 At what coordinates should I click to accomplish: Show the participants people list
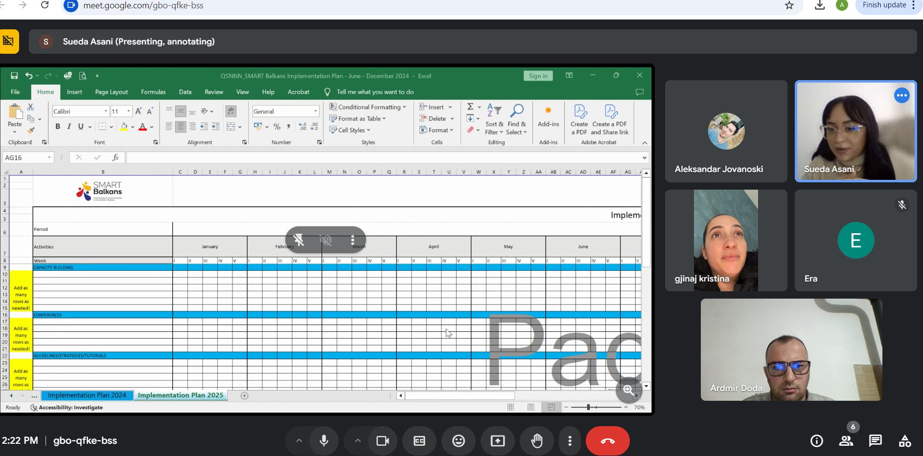846,441
